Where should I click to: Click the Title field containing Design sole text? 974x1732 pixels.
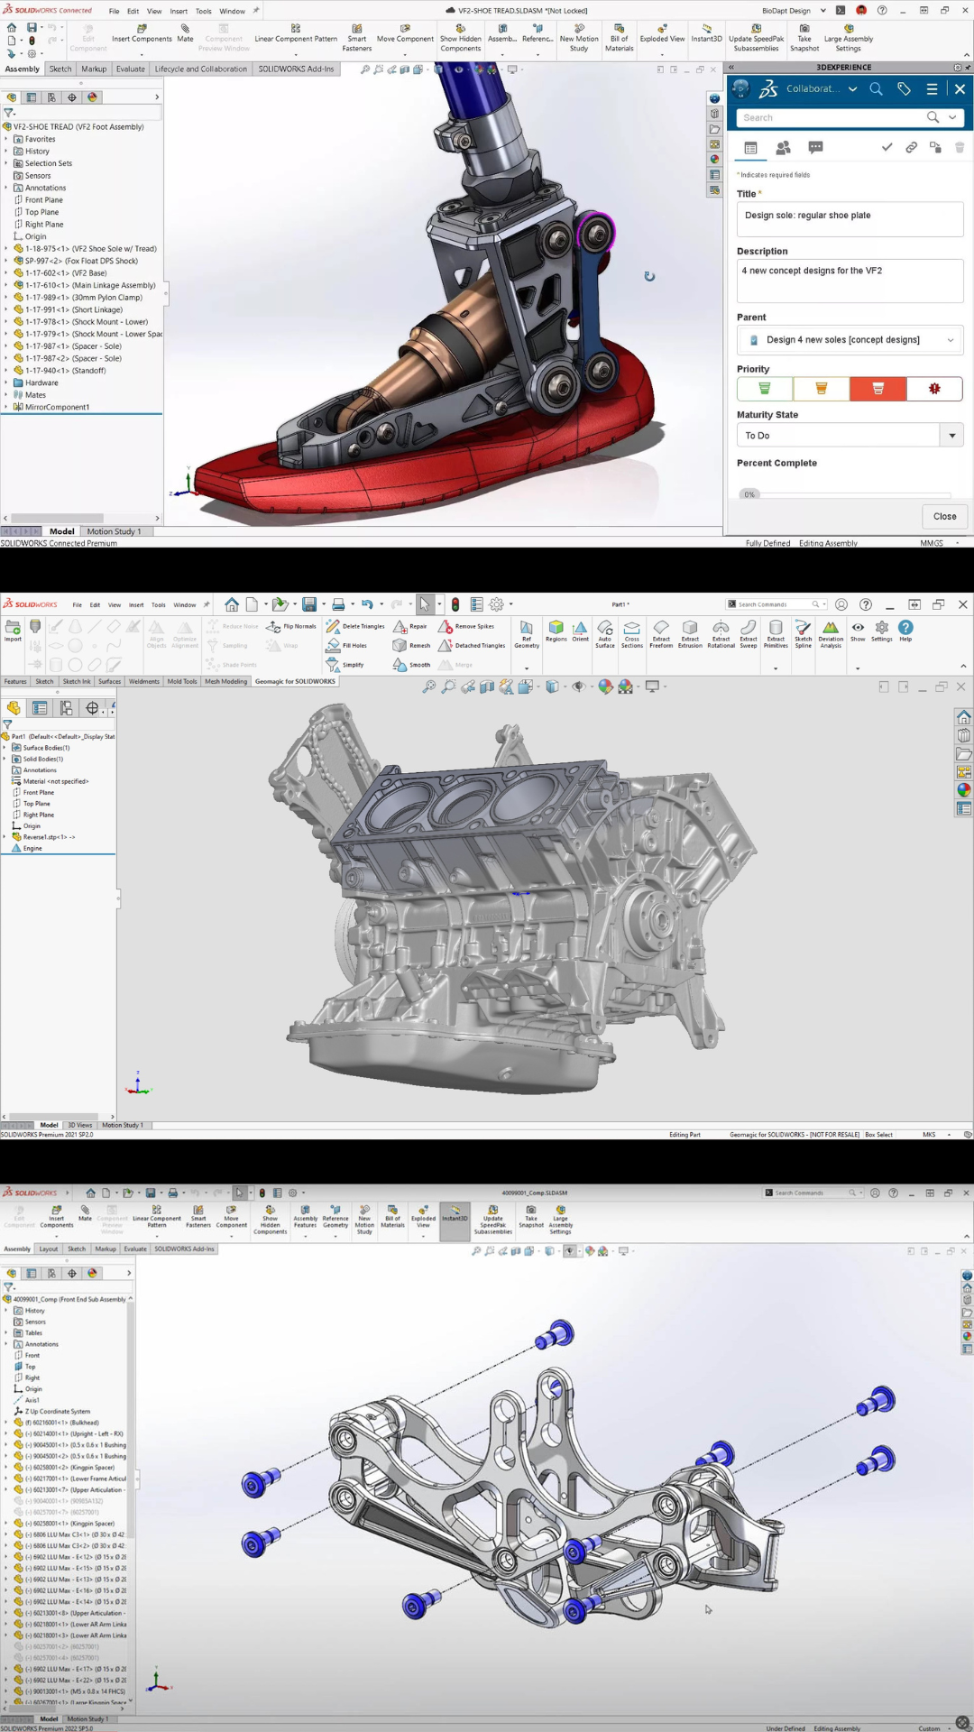850,218
